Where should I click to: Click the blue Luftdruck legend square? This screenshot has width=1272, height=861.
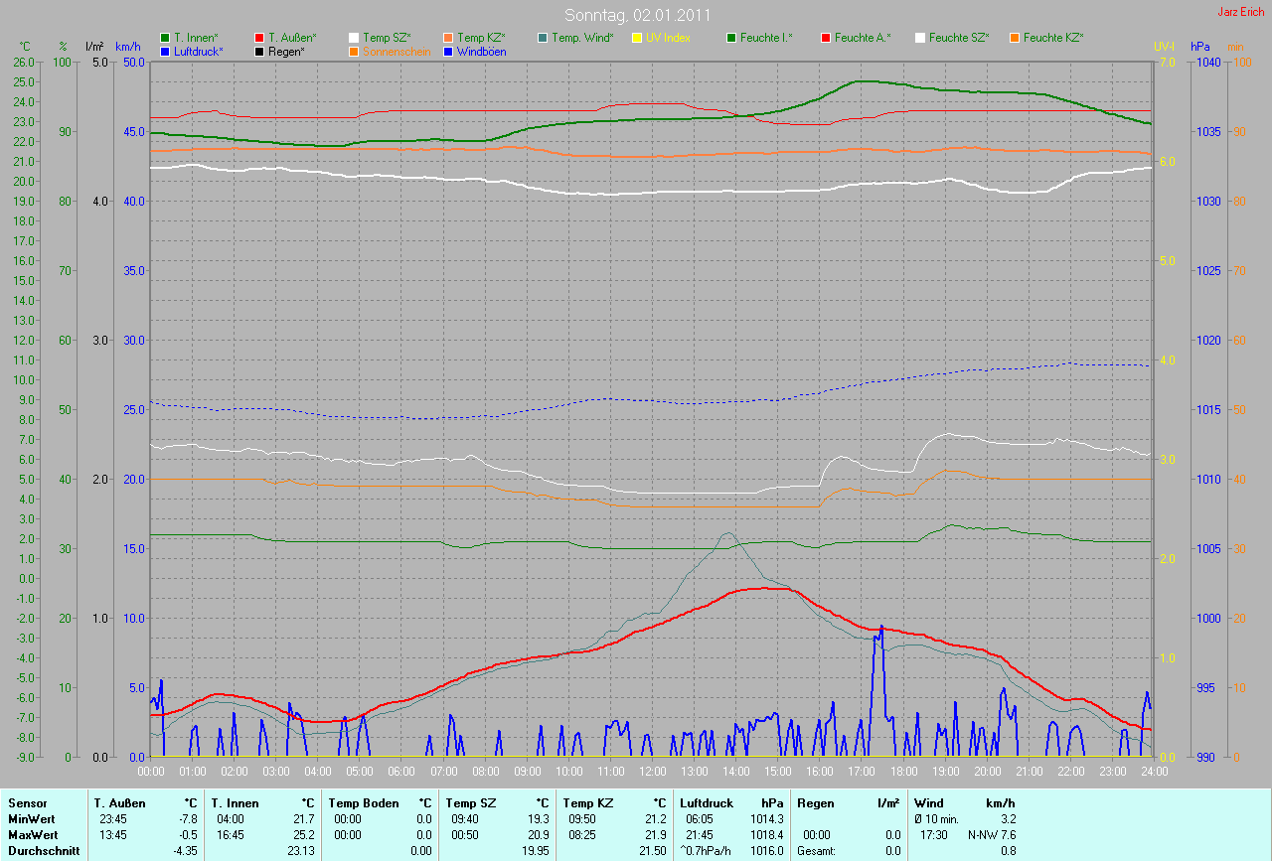(x=165, y=51)
